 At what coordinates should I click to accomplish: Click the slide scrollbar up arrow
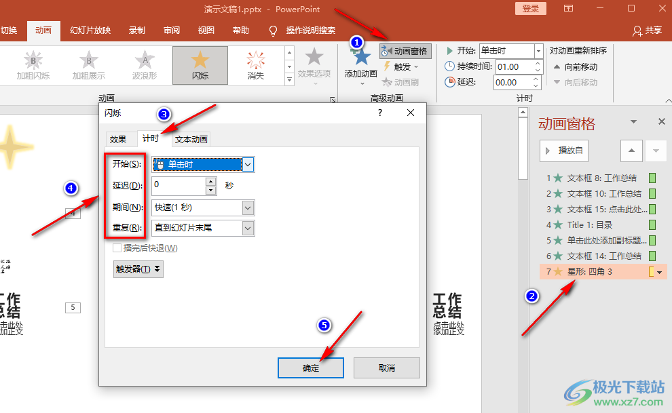(x=523, y=113)
